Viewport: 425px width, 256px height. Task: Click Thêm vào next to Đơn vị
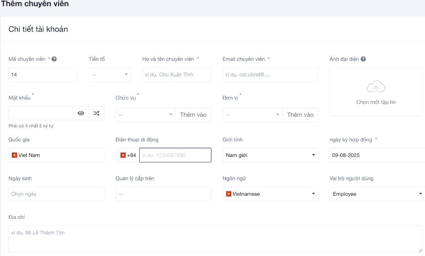click(x=300, y=115)
